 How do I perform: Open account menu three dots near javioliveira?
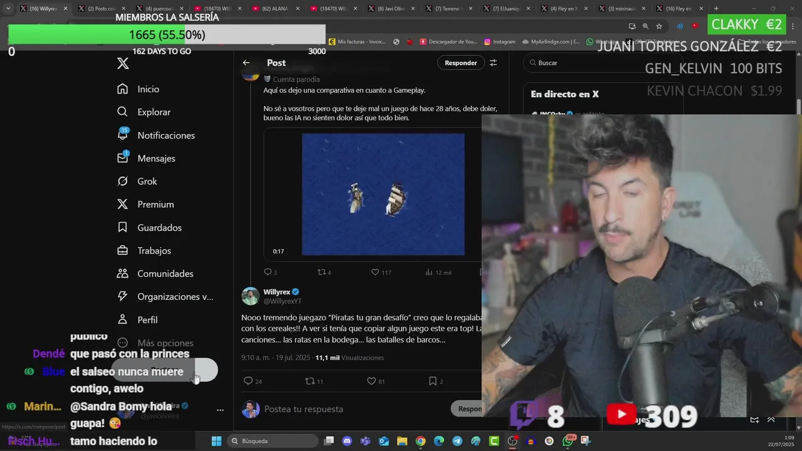(220, 410)
